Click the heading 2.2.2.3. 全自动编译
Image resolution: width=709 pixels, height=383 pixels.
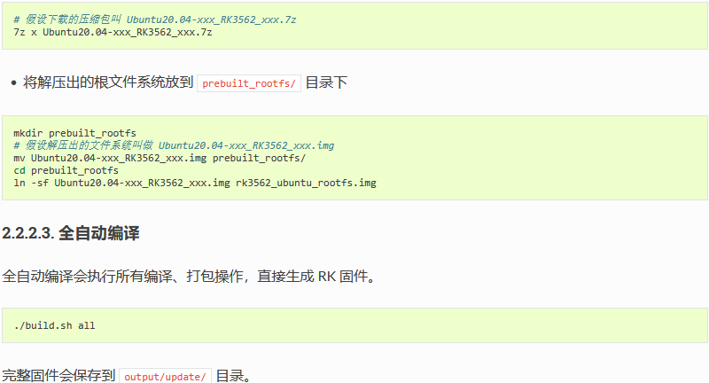coord(71,233)
